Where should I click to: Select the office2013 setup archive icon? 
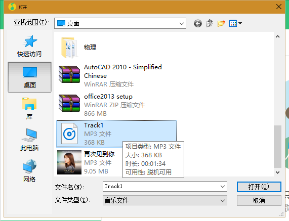point(69,103)
